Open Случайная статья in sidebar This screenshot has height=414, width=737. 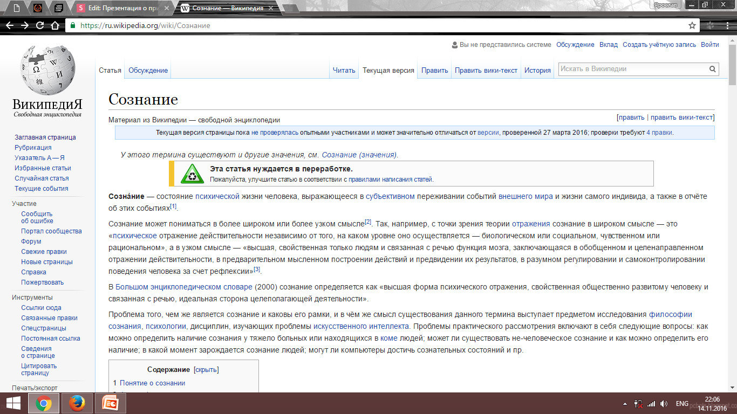[42, 178]
